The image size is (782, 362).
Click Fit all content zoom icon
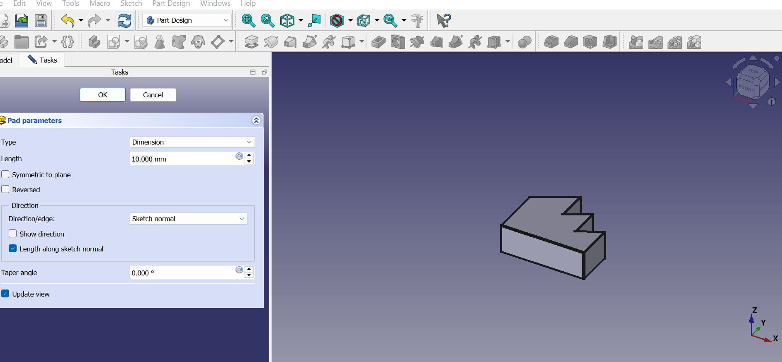click(x=248, y=20)
